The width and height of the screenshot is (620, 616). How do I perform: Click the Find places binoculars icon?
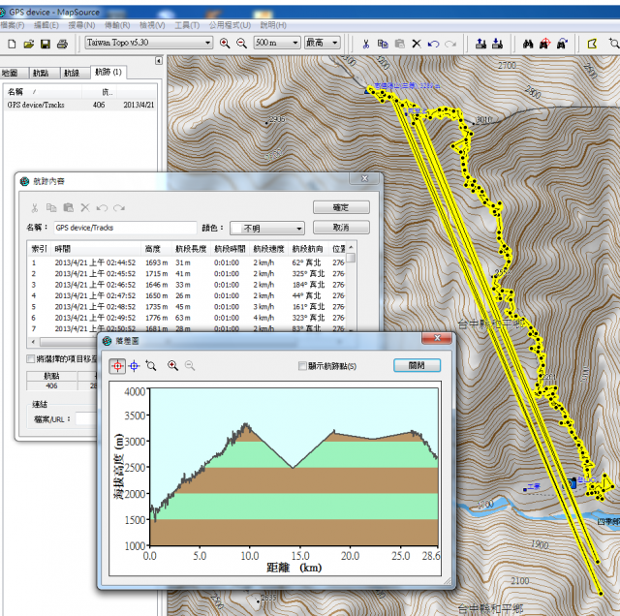[528, 44]
